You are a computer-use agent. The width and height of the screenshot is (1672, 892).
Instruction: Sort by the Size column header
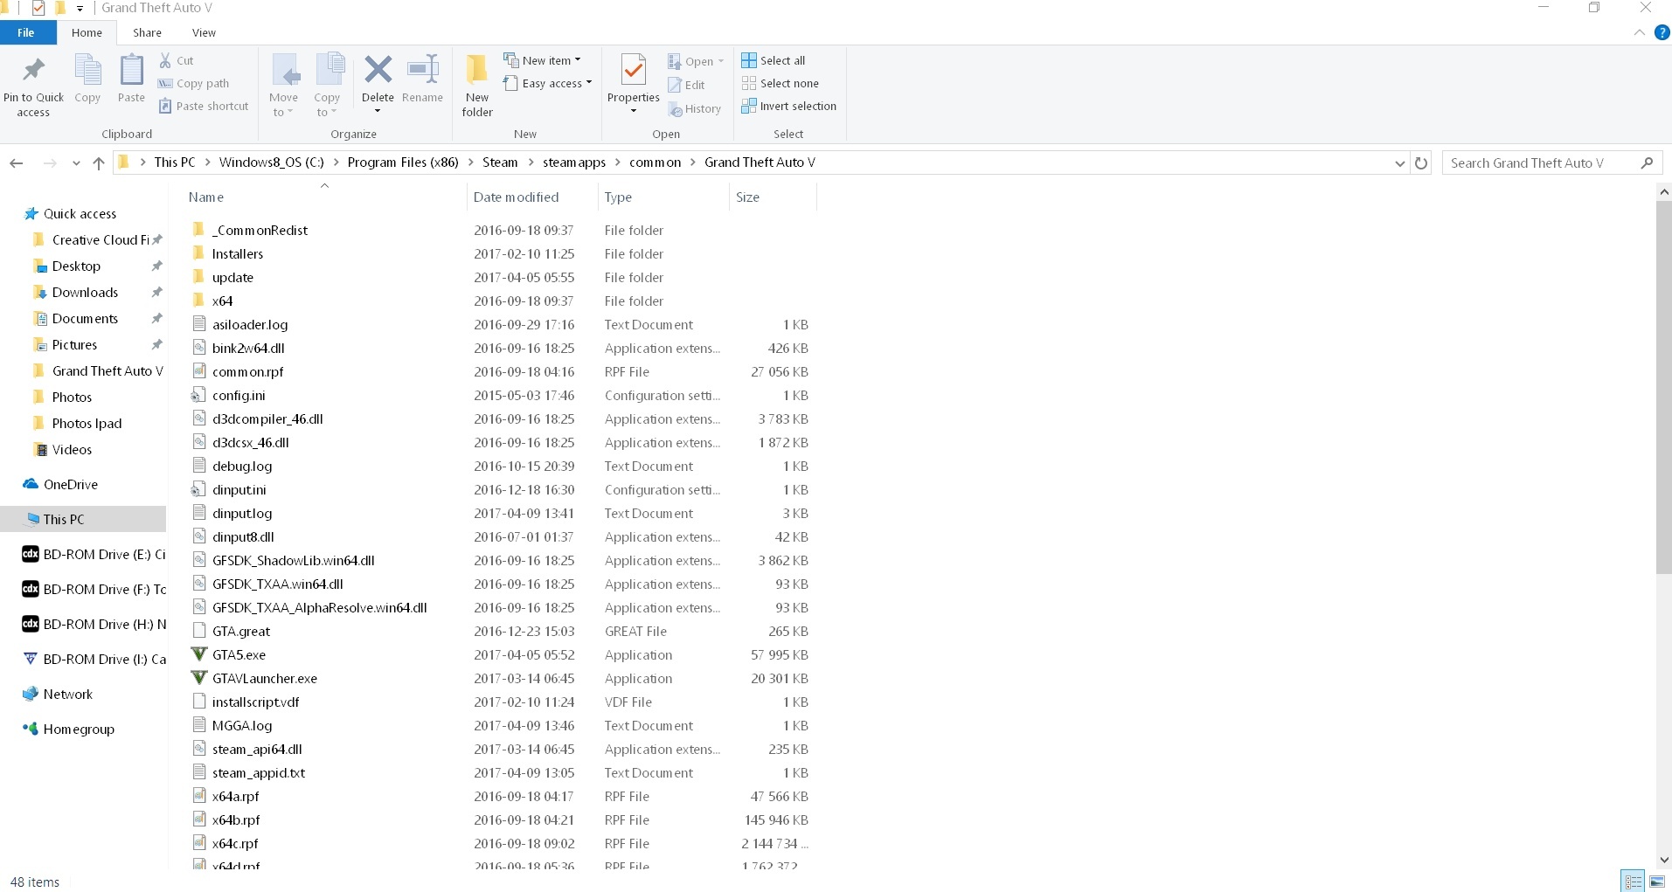click(x=773, y=197)
